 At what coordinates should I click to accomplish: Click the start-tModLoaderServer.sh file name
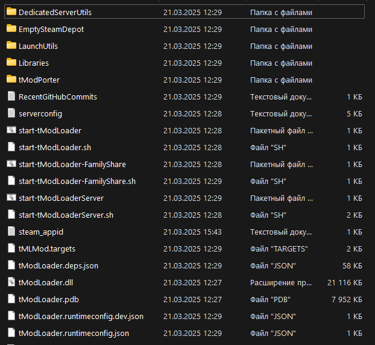pyautogui.click(x=66, y=215)
